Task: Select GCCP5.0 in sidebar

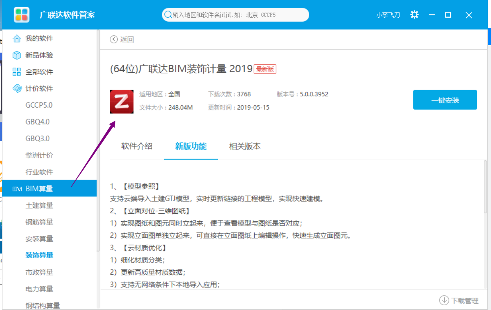Action: tap(39, 105)
